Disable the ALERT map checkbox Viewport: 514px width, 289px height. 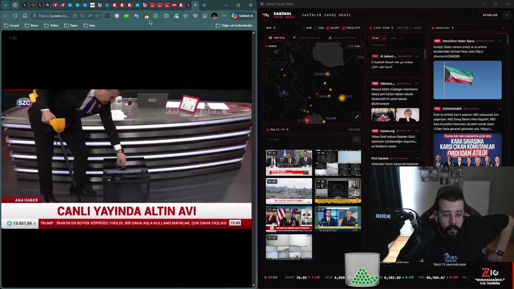point(328,28)
